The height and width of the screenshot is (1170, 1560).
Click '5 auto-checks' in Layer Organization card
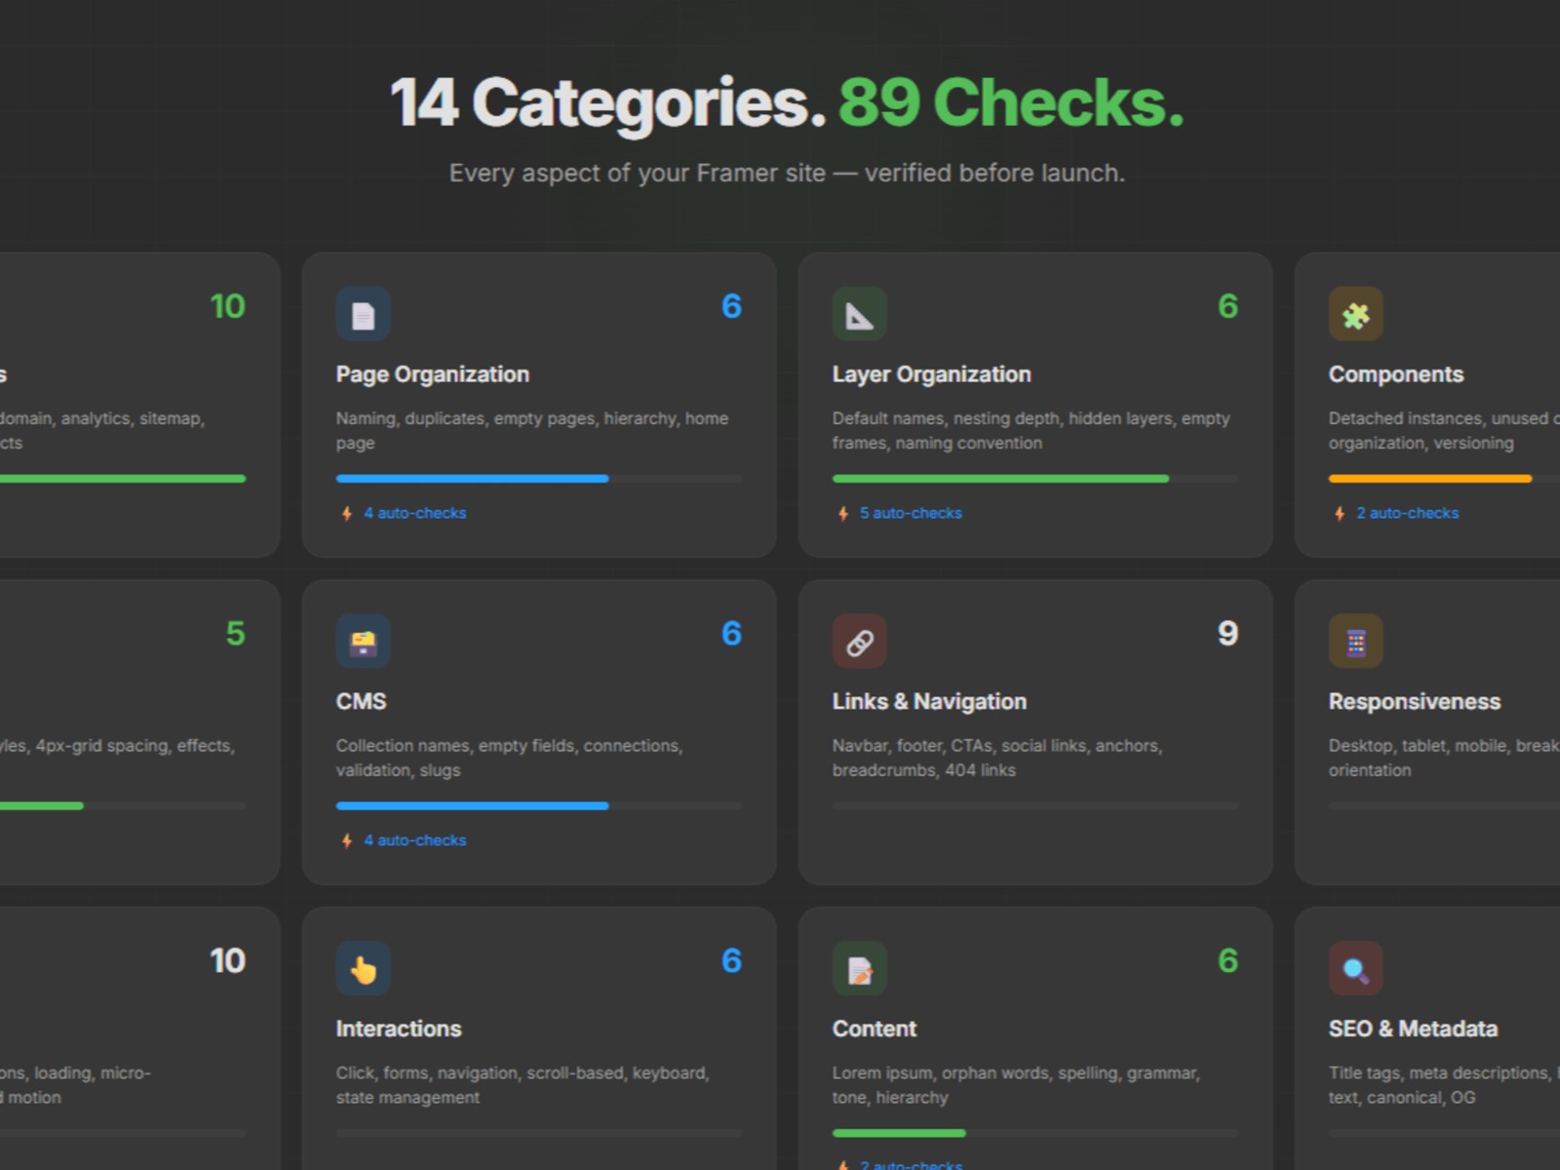(911, 513)
